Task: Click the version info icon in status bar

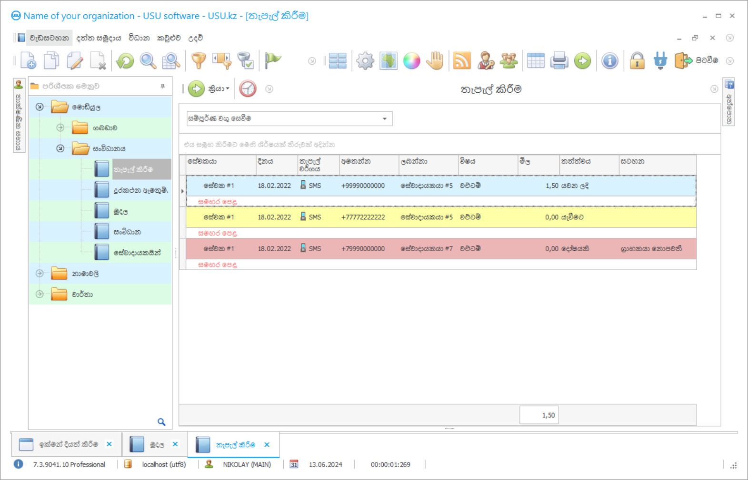Action: coord(18,464)
